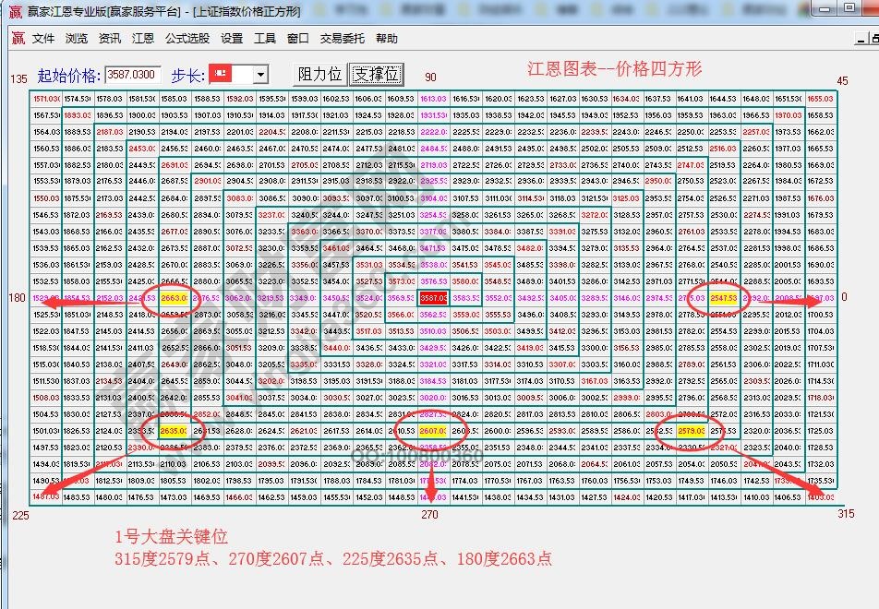The height and width of the screenshot is (609, 879).
Task: Open the 设置 menu
Action: [x=230, y=38]
